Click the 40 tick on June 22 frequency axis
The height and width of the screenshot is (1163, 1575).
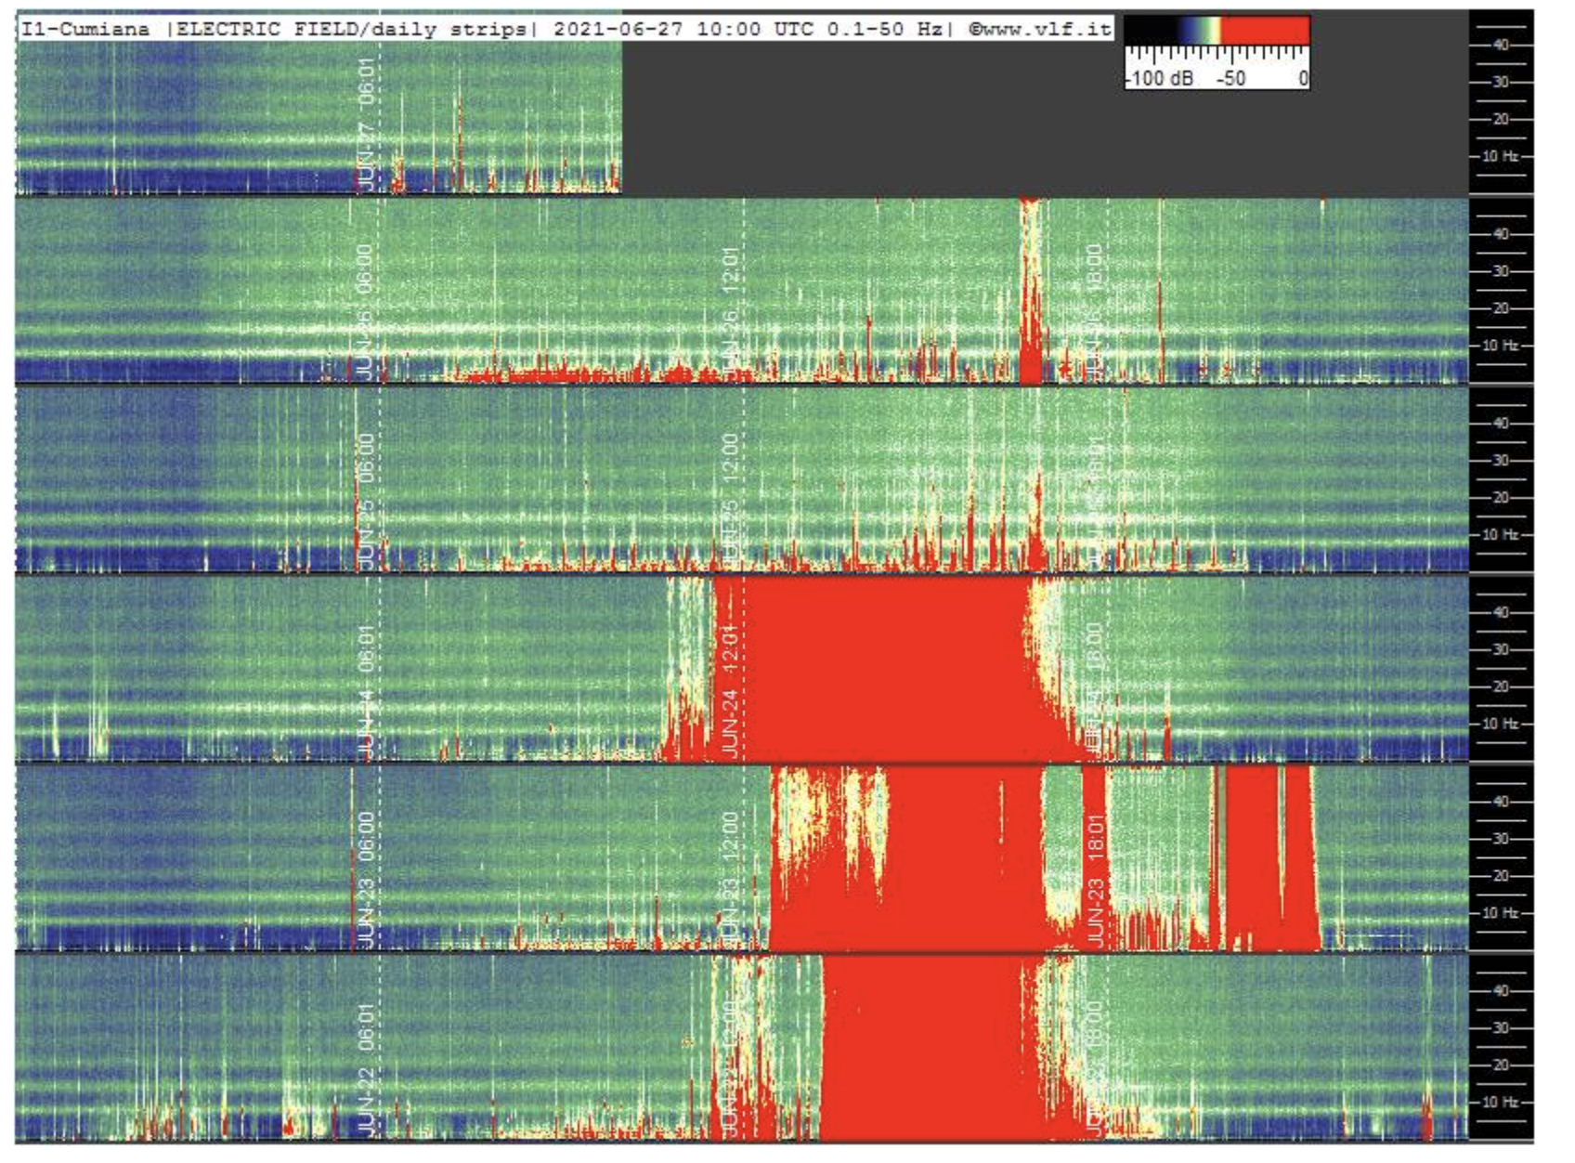pos(1500,991)
